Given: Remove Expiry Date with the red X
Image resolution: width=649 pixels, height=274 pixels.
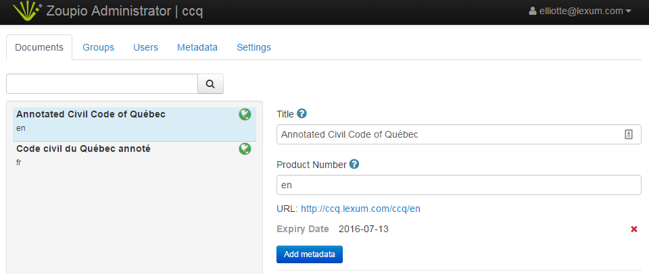Looking at the screenshot, I should (633, 229).
